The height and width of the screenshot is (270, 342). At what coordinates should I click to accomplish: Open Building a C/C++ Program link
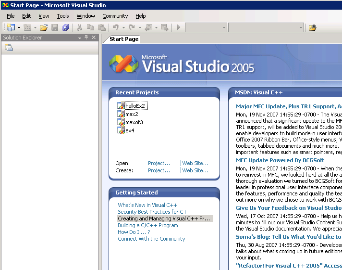[148, 225]
